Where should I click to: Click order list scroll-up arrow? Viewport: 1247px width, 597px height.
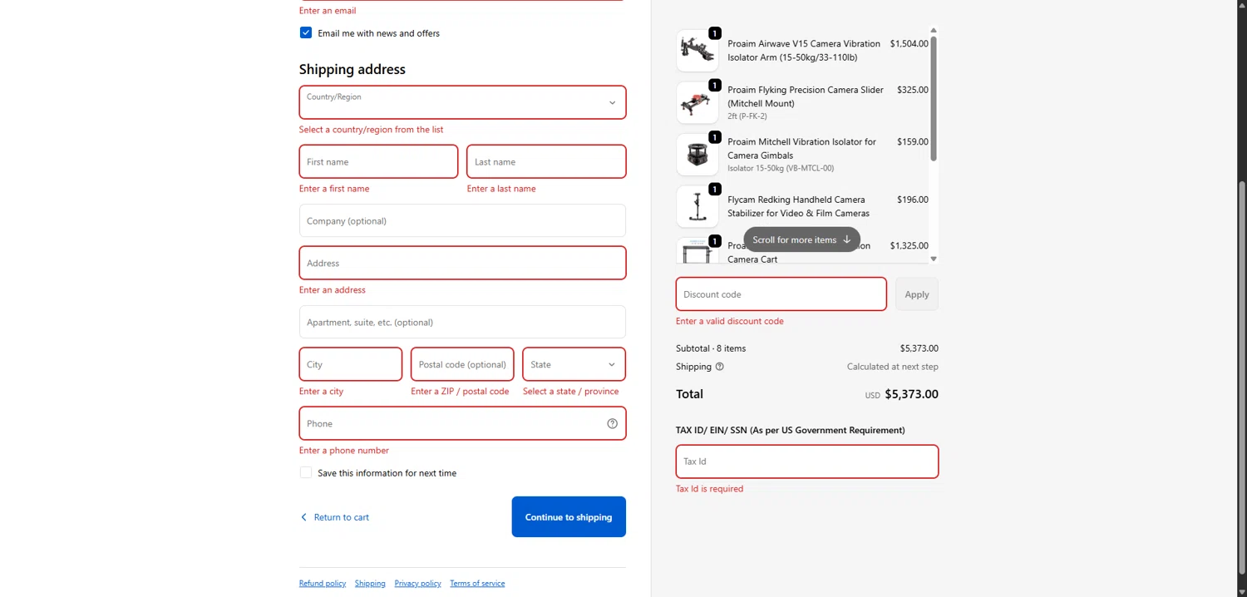click(x=934, y=30)
